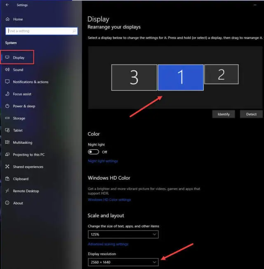
Task: Open the 125% scale dropdown
Action: pos(123,234)
